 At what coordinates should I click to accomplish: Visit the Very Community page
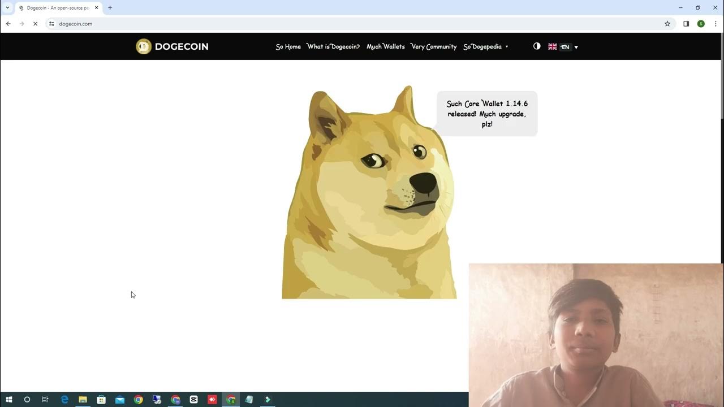point(433,47)
